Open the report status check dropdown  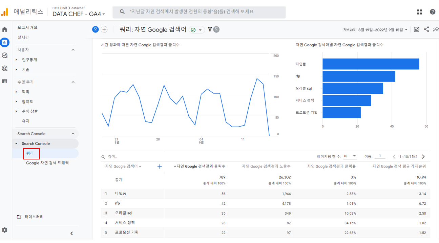click(x=197, y=30)
